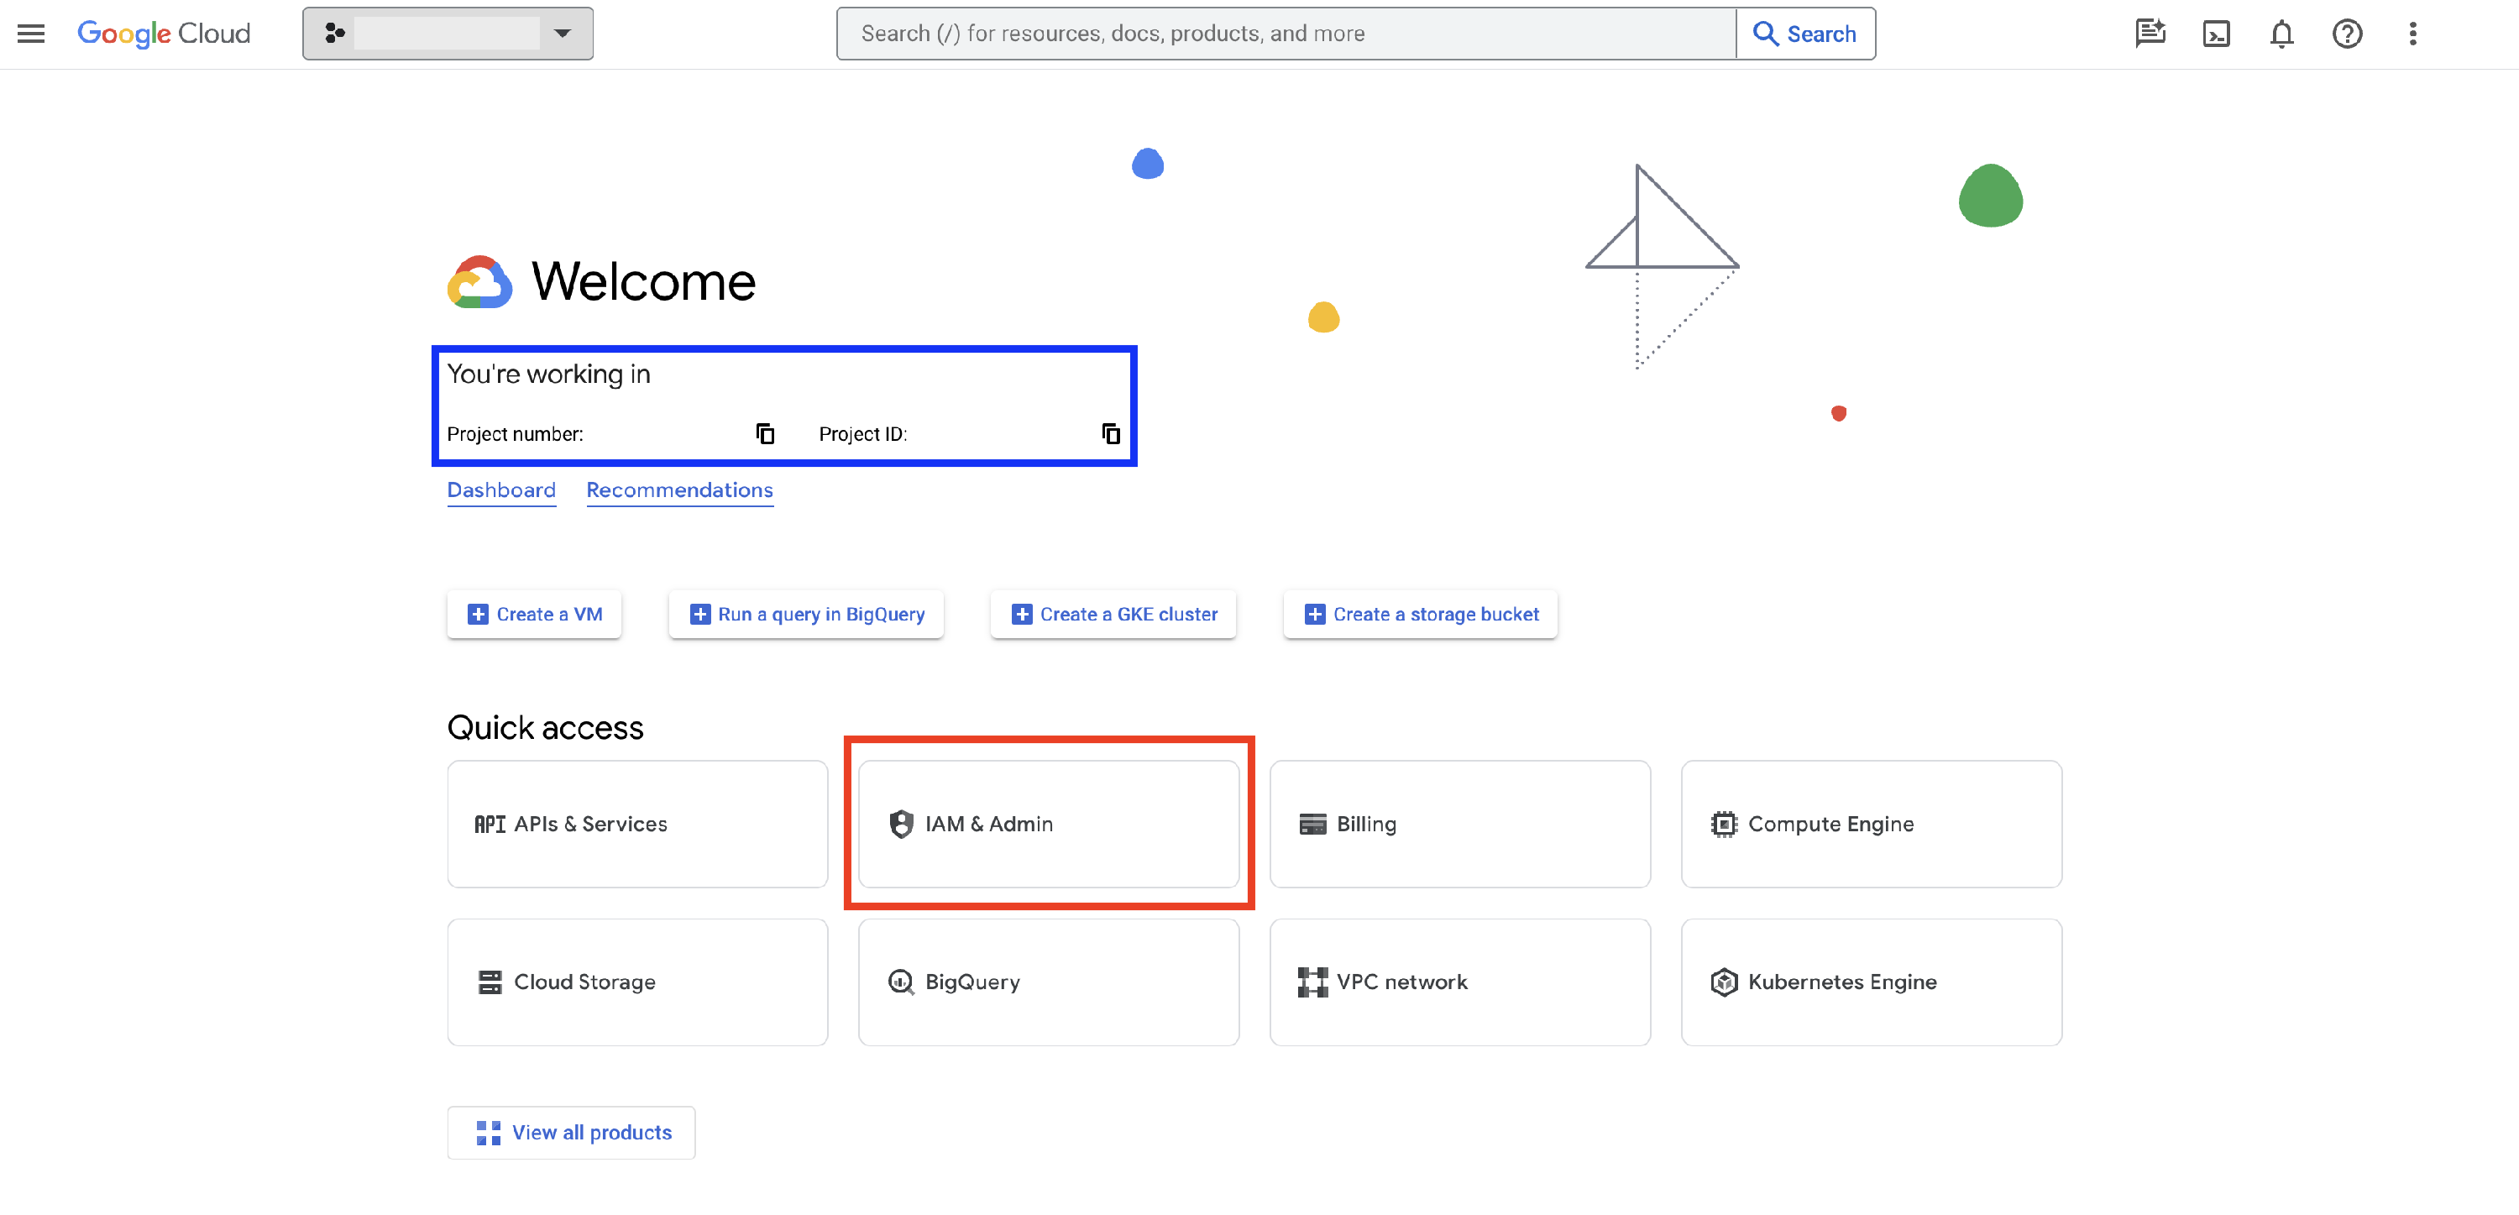Open APIs & Services card
Image resolution: width=2519 pixels, height=1215 pixels.
(x=637, y=824)
